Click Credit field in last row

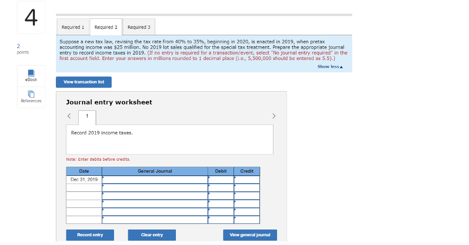point(247,220)
